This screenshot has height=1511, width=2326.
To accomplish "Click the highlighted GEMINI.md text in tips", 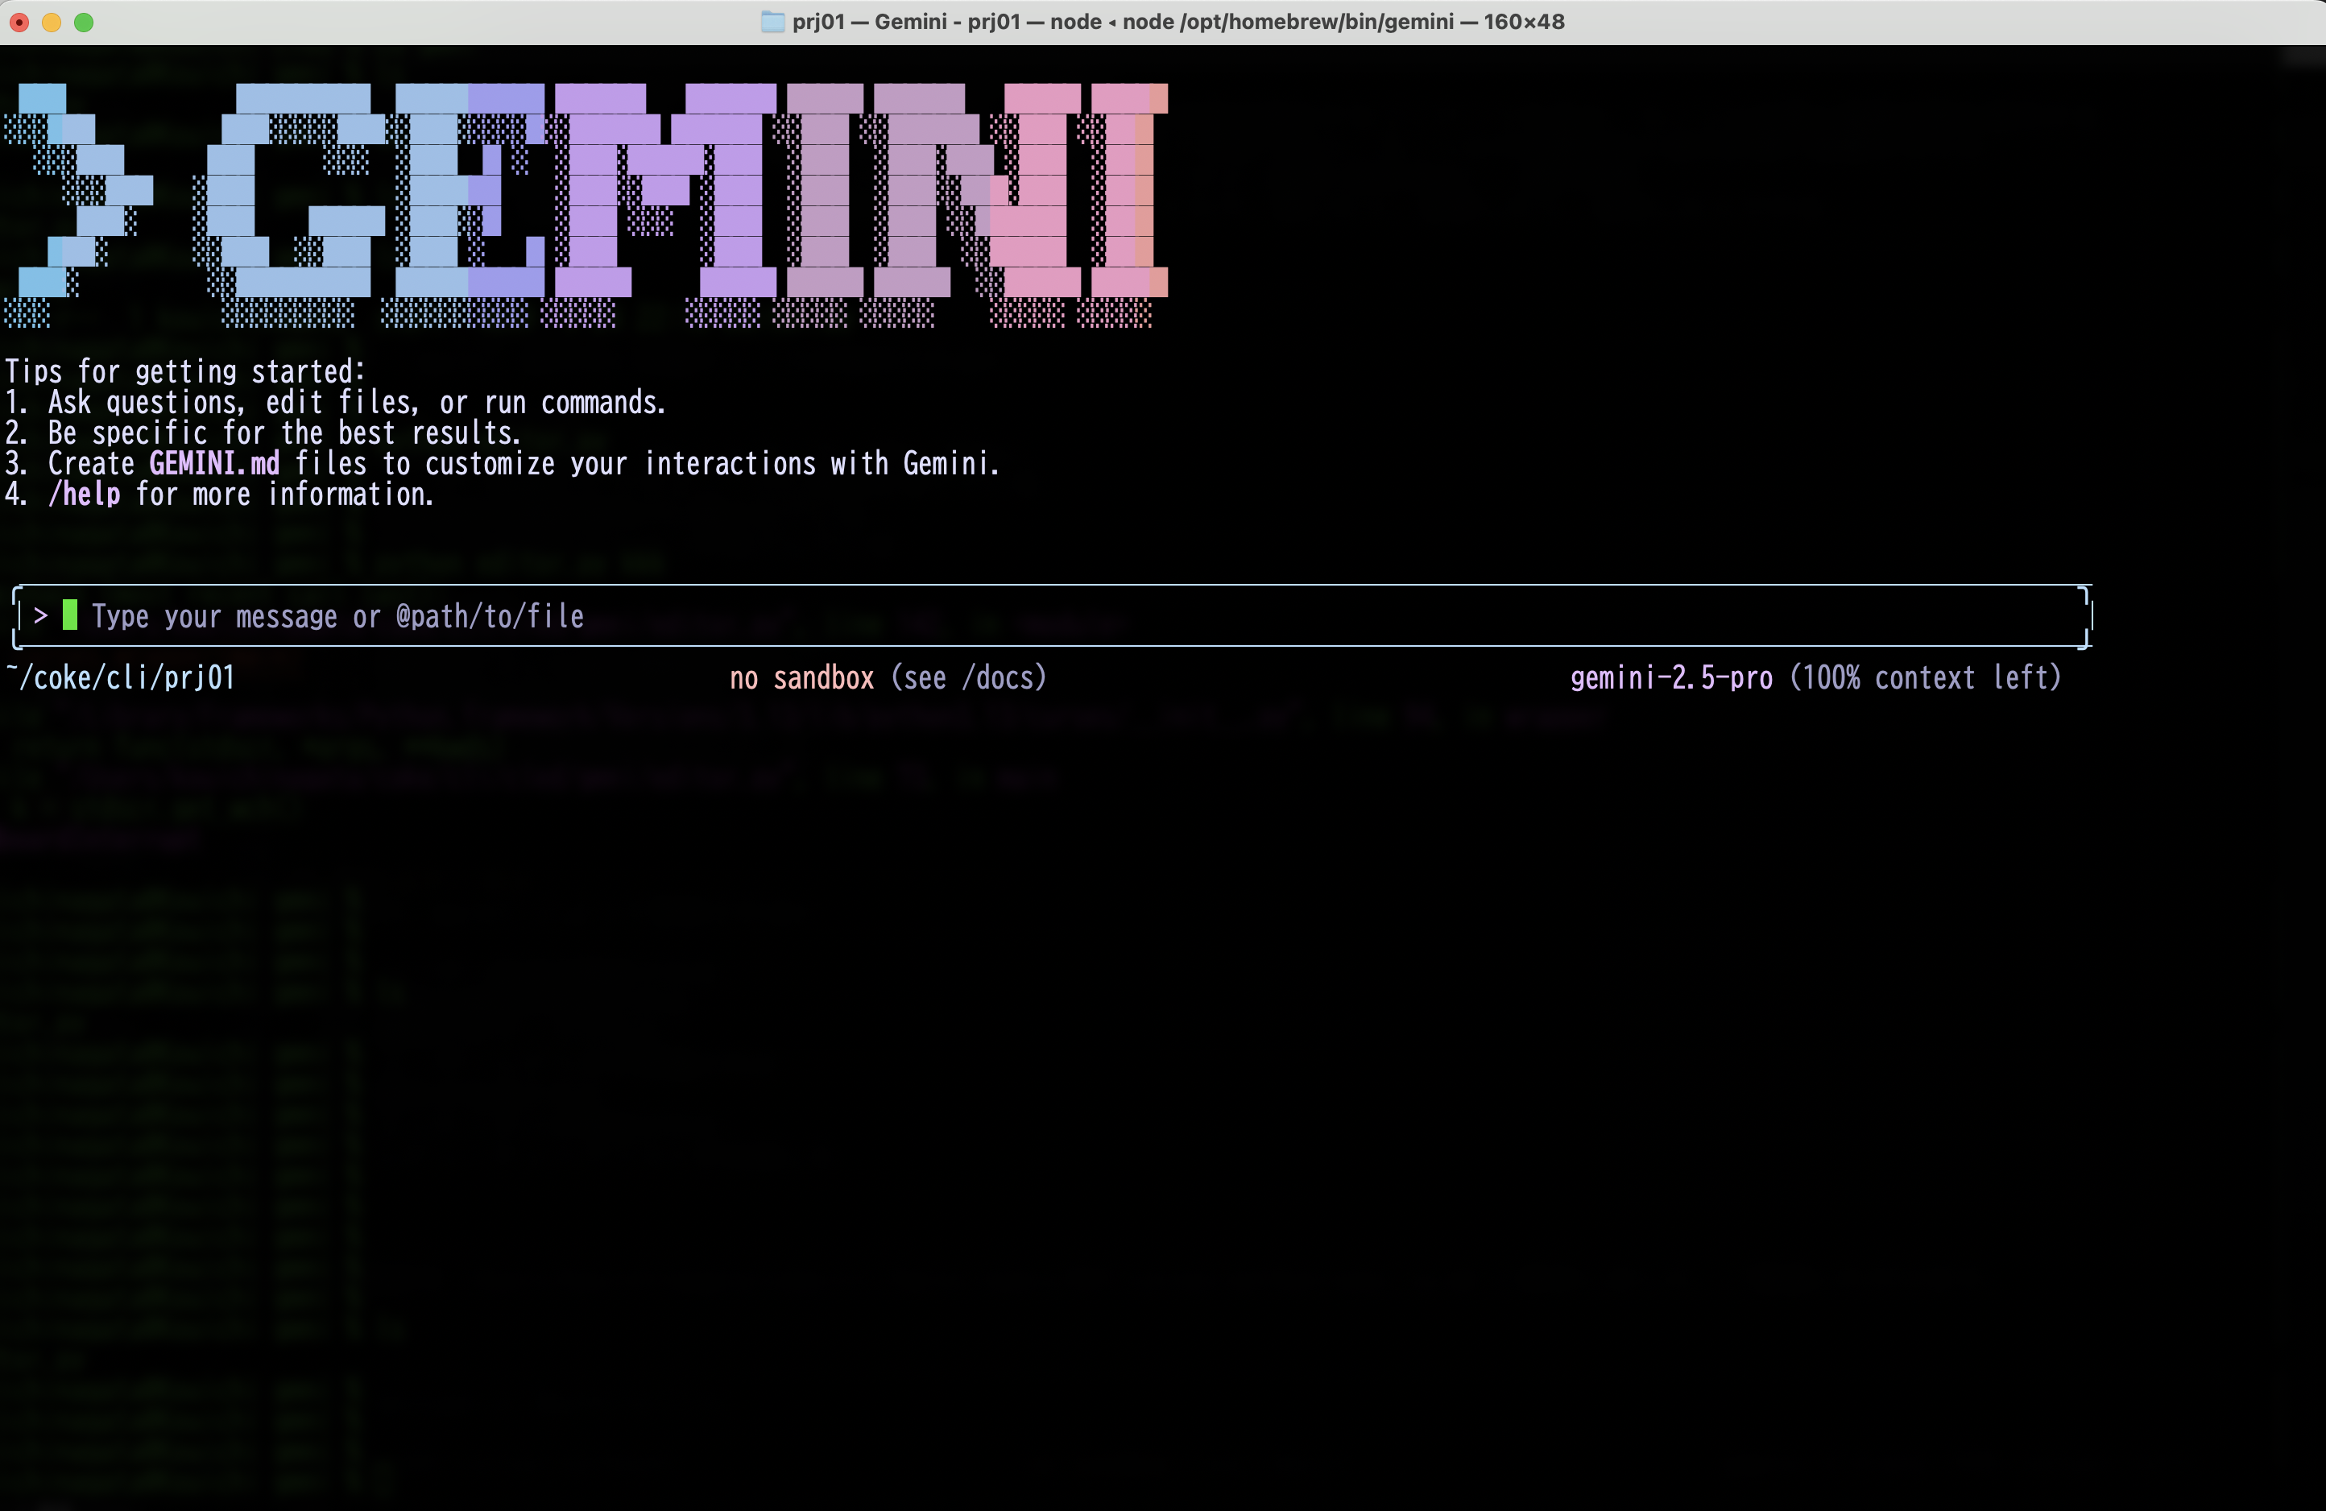I will click(214, 463).
